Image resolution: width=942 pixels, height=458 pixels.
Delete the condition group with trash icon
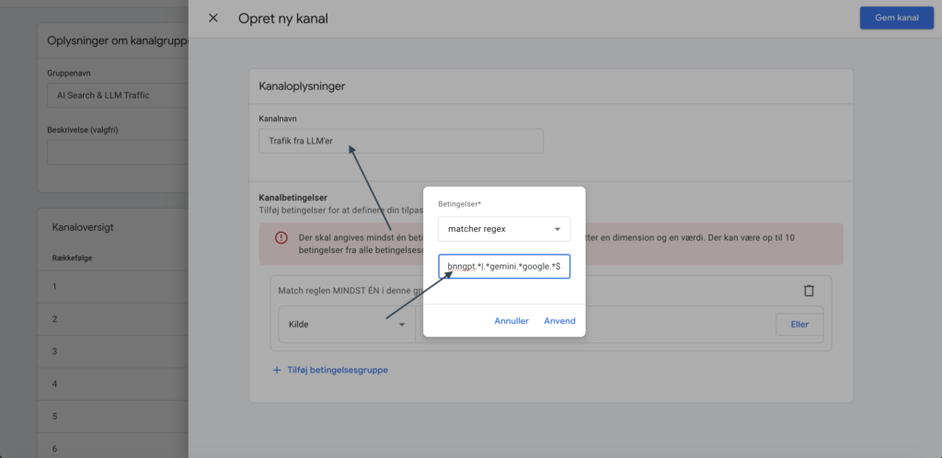(x=809, y=291)
